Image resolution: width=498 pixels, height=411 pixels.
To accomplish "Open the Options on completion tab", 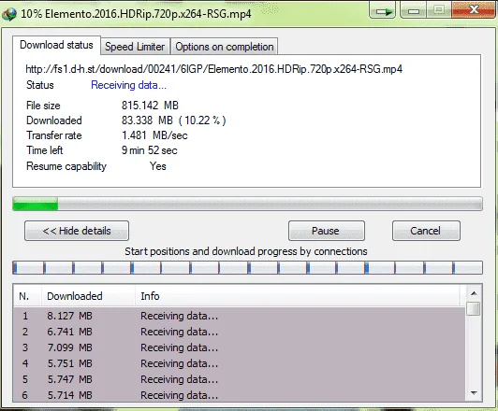I will [x=225, y=47].
